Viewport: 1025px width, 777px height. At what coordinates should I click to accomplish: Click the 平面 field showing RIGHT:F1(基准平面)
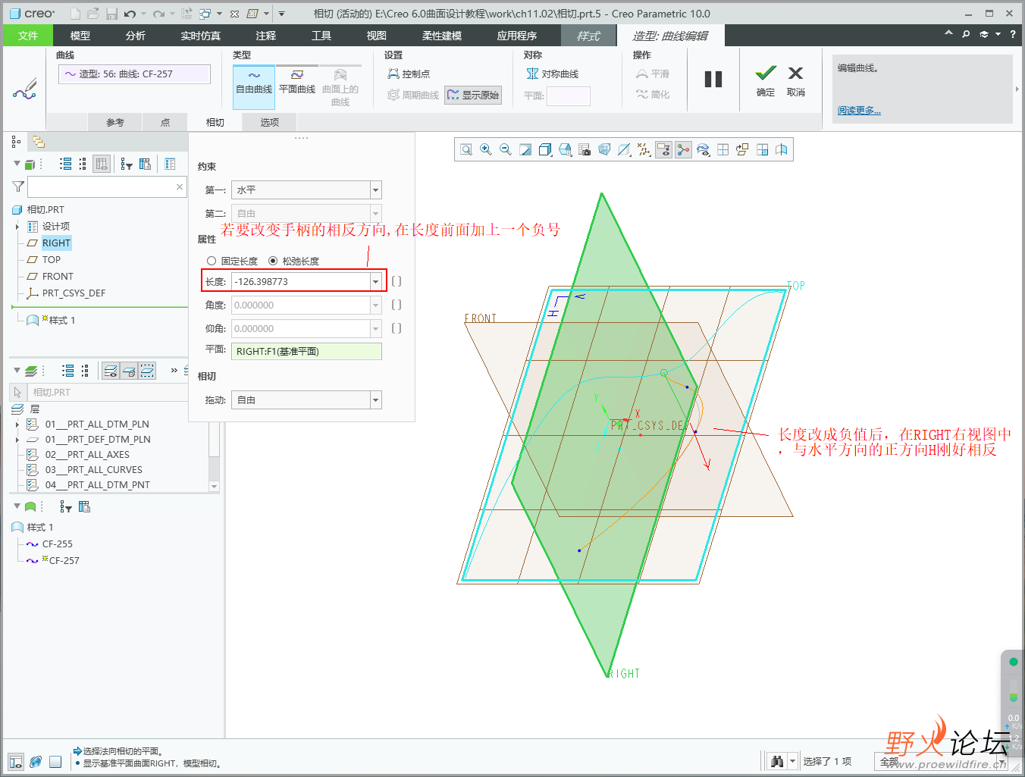[306, 351]
